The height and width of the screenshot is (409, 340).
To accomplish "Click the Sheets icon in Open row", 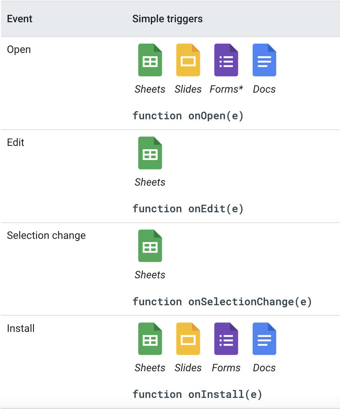I will [150, 60].
